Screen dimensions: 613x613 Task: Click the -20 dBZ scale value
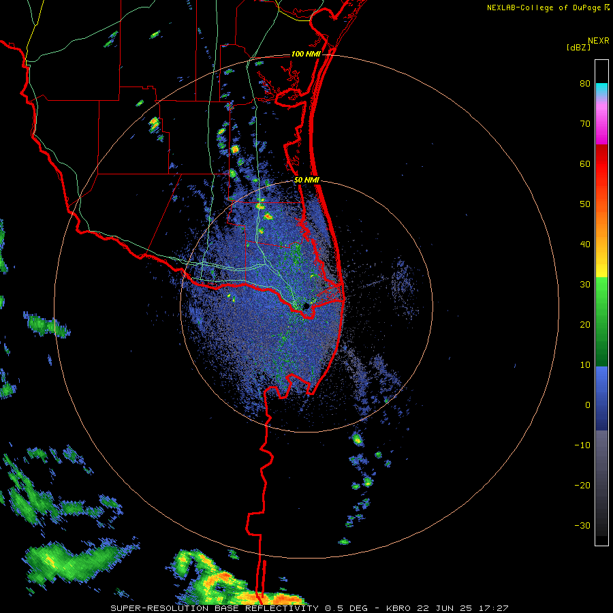(x=582, y=486)
